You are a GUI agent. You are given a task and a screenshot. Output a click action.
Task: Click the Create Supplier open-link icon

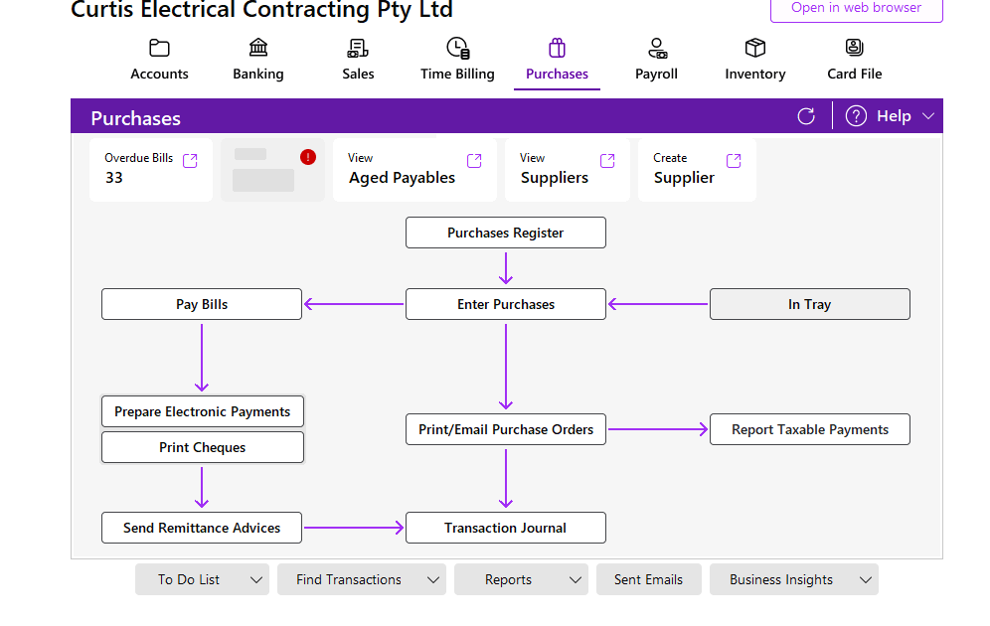(x=734, y=160)
